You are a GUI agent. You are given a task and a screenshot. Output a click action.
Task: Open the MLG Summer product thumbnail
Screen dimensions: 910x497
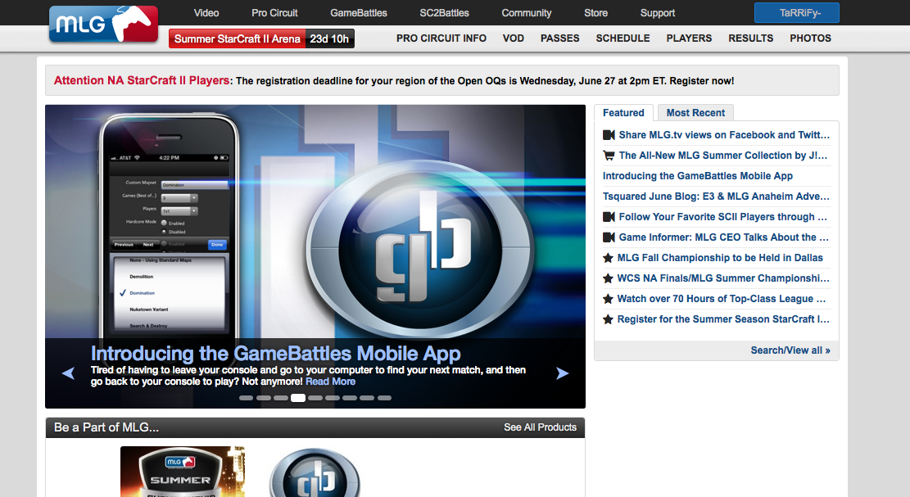coord(182,472)
